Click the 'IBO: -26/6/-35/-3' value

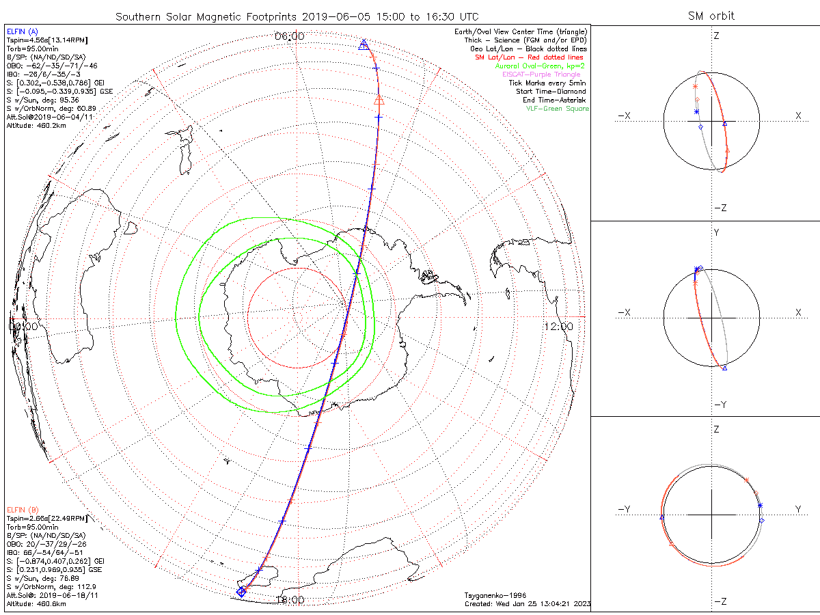pos(44,74)
